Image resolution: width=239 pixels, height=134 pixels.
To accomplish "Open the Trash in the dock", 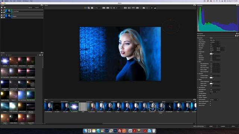I will [154, 131].
